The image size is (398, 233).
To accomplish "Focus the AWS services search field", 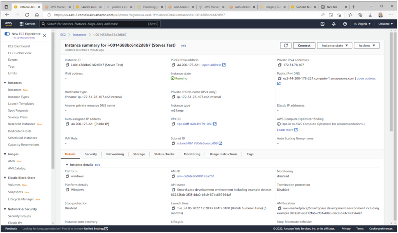I will pyautogui.click(x=100, y=24).
